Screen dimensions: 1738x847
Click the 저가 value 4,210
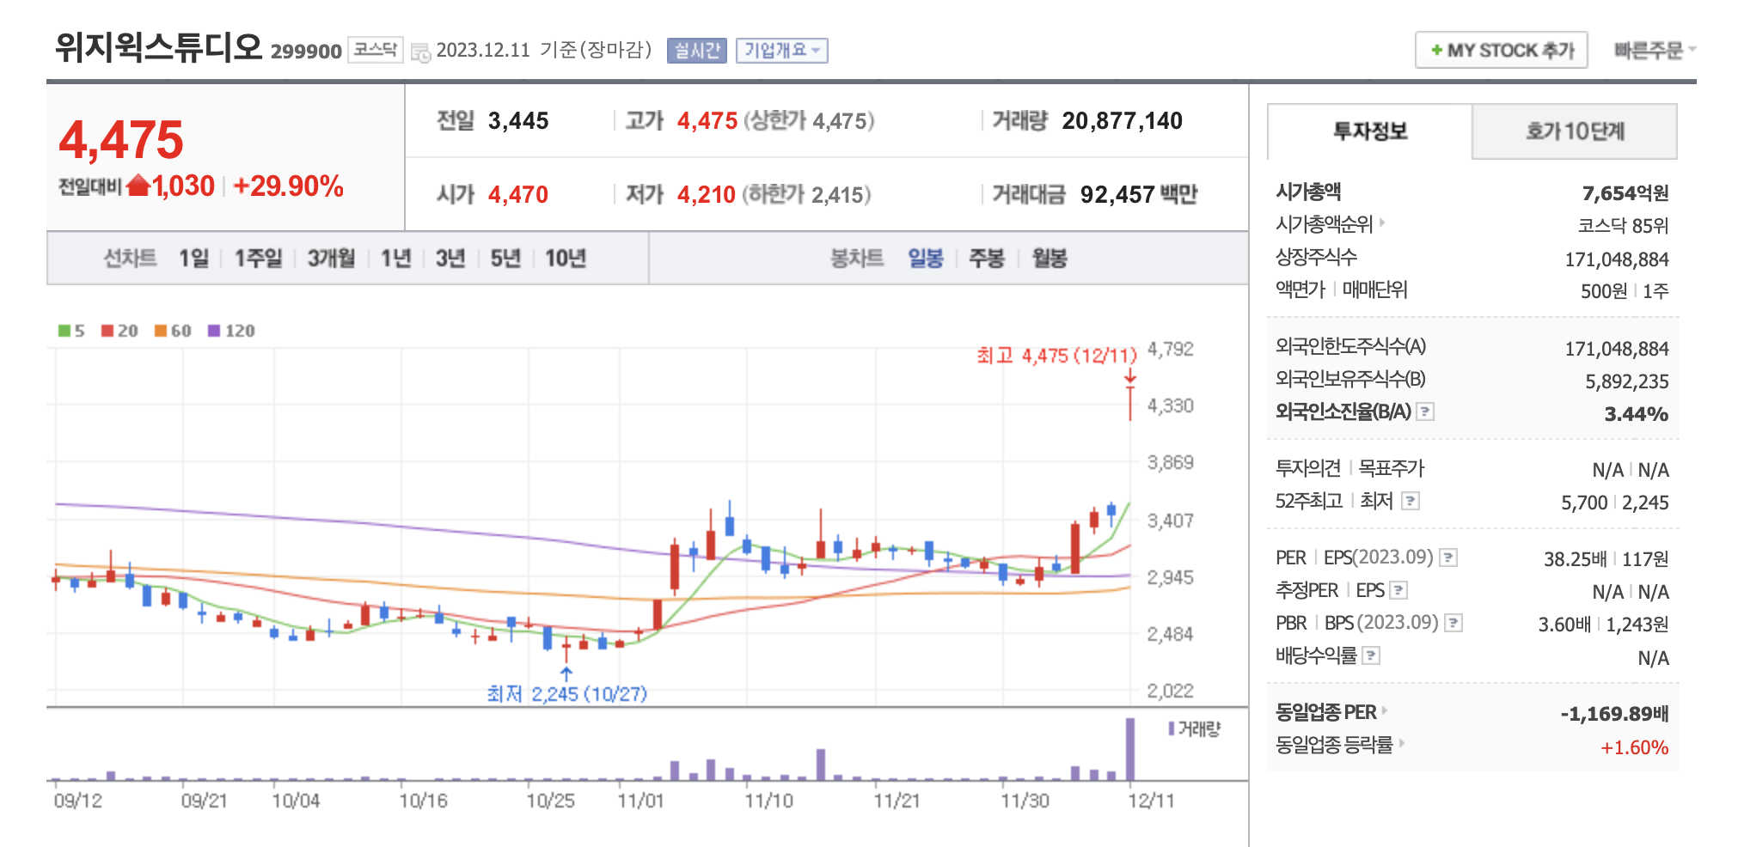(707, 195)
